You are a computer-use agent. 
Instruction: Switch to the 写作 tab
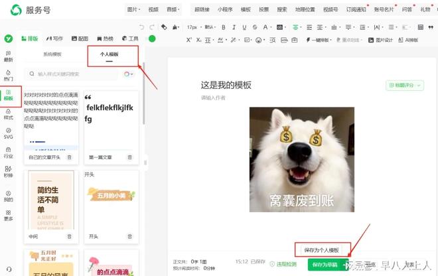(x=54, y=38)
